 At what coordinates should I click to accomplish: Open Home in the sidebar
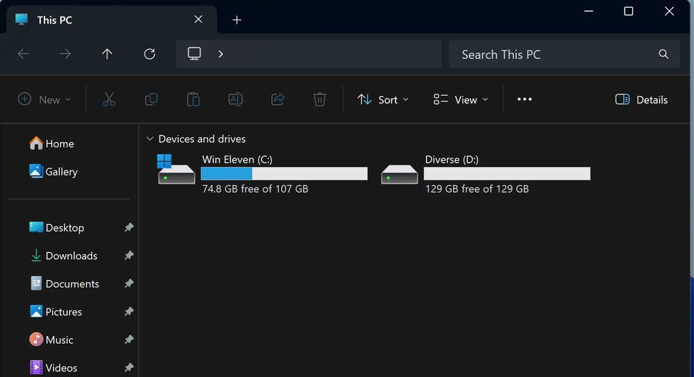point(52,143)
